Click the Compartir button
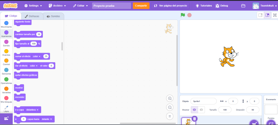The width and height of the screenshot is (278, 125). click(141, 6)
